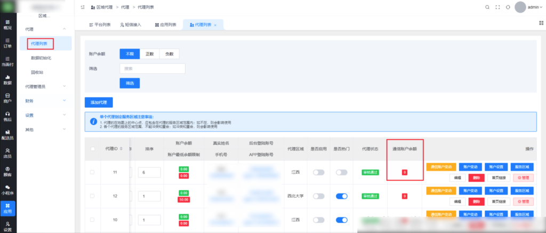Switch to the 平台列表 tab
Viewport: 546px width, 233px height.
(100, 25)
